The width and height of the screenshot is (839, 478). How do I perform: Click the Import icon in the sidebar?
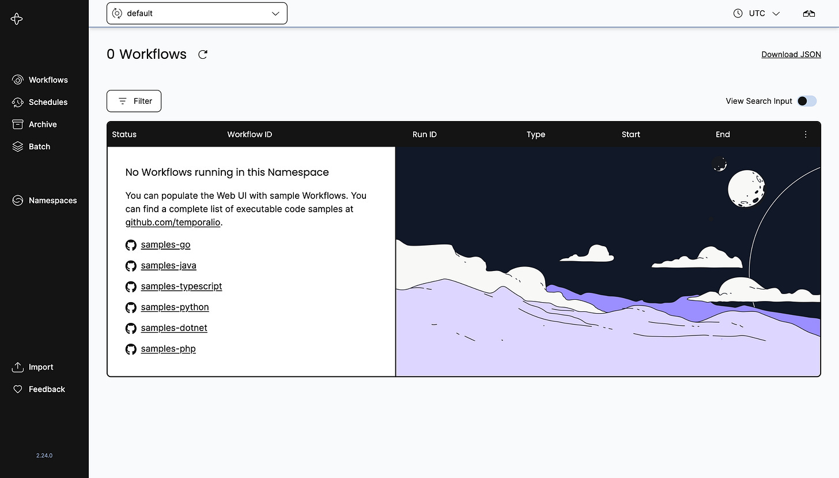point(18,367)
